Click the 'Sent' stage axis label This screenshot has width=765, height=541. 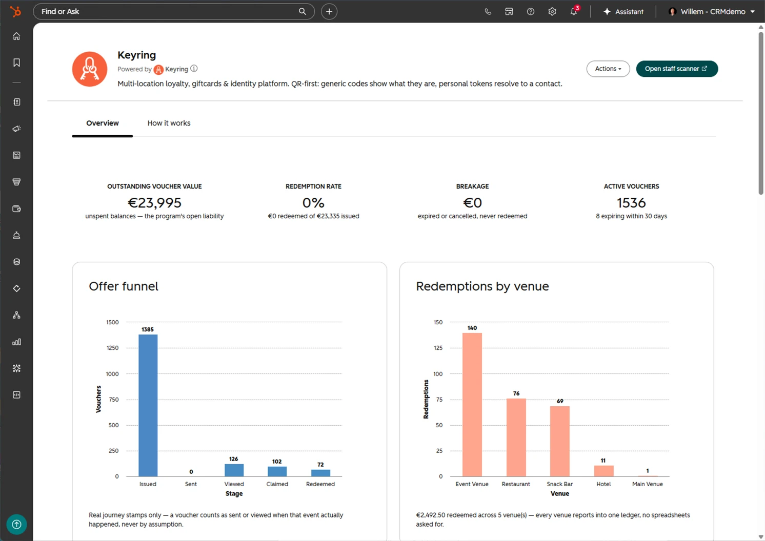pyautogui.click(x=191, y=484)
